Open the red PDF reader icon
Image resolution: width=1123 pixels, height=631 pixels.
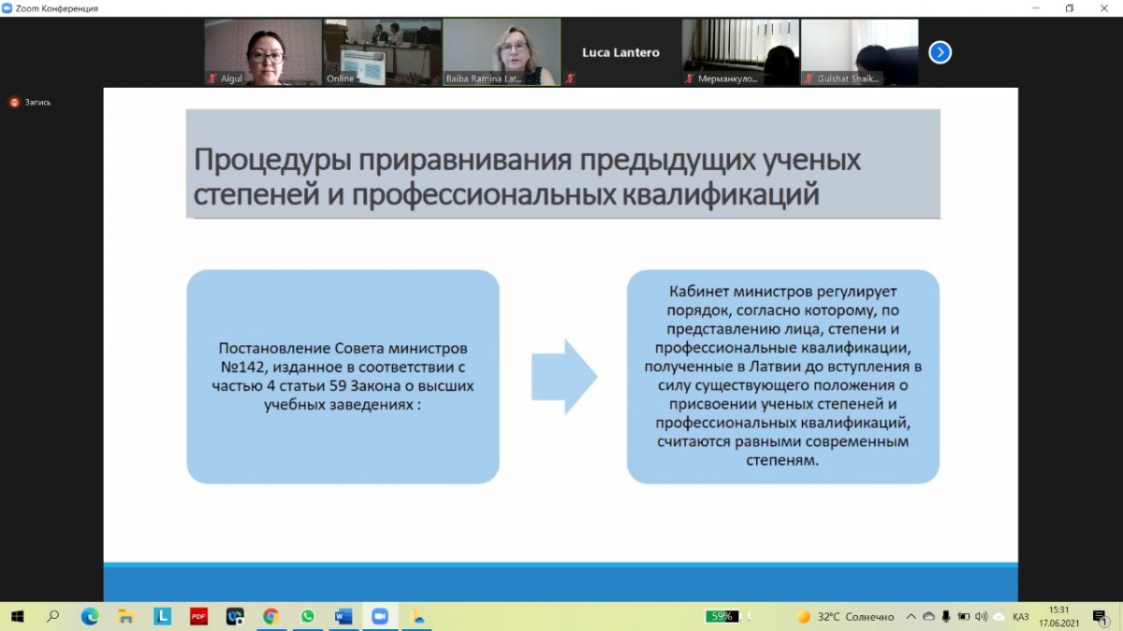(x=198, y=616)
